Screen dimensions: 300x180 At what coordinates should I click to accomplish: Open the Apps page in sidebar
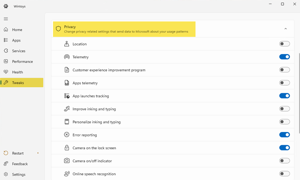(16, 40)
